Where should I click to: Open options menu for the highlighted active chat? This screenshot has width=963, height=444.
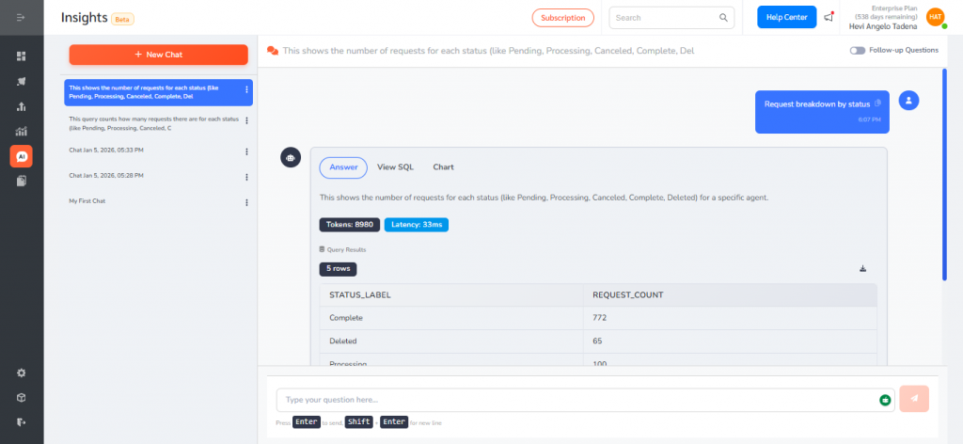246,90
